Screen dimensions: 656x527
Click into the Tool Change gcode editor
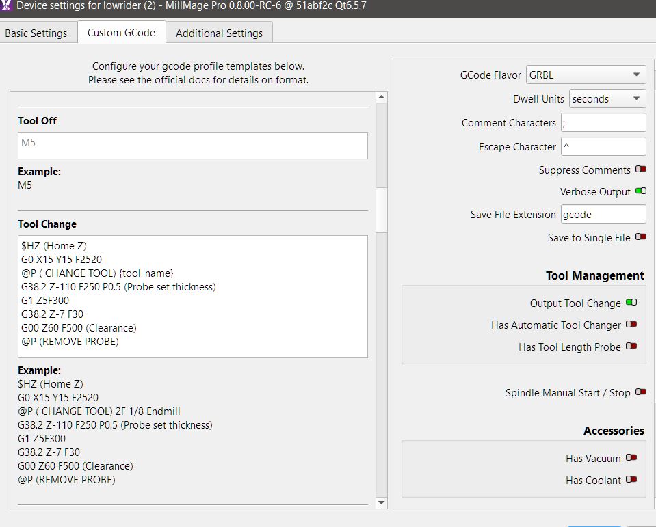click(192, 296)
